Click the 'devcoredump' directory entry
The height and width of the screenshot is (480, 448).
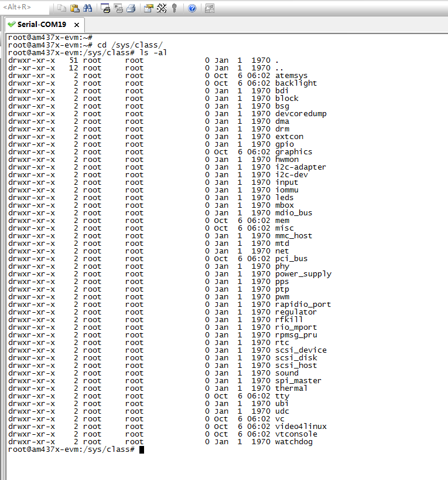point(300,114)
